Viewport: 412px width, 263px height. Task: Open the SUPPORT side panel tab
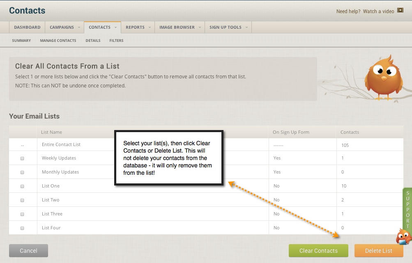coord(407,210)
